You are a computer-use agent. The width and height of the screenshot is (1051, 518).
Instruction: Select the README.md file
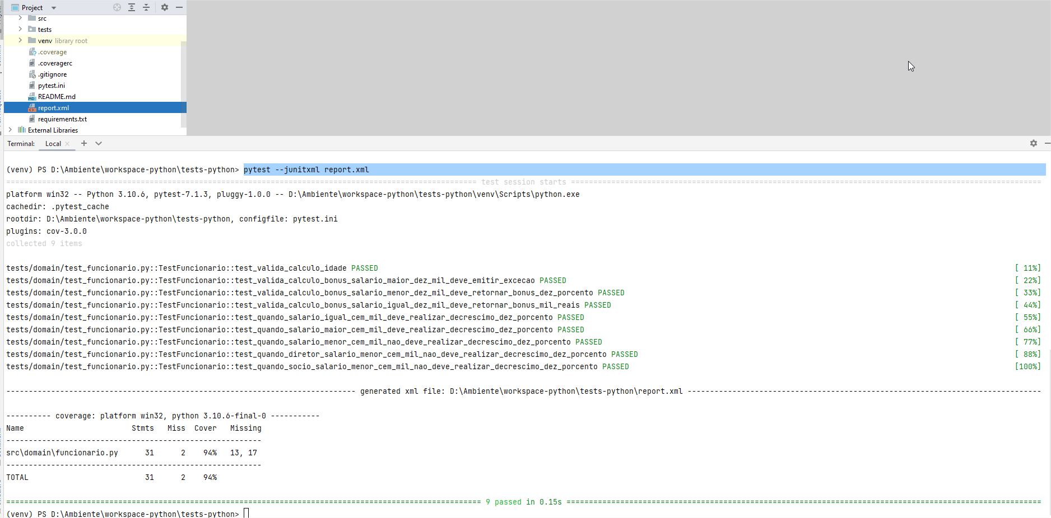click(x=57, y=96)
